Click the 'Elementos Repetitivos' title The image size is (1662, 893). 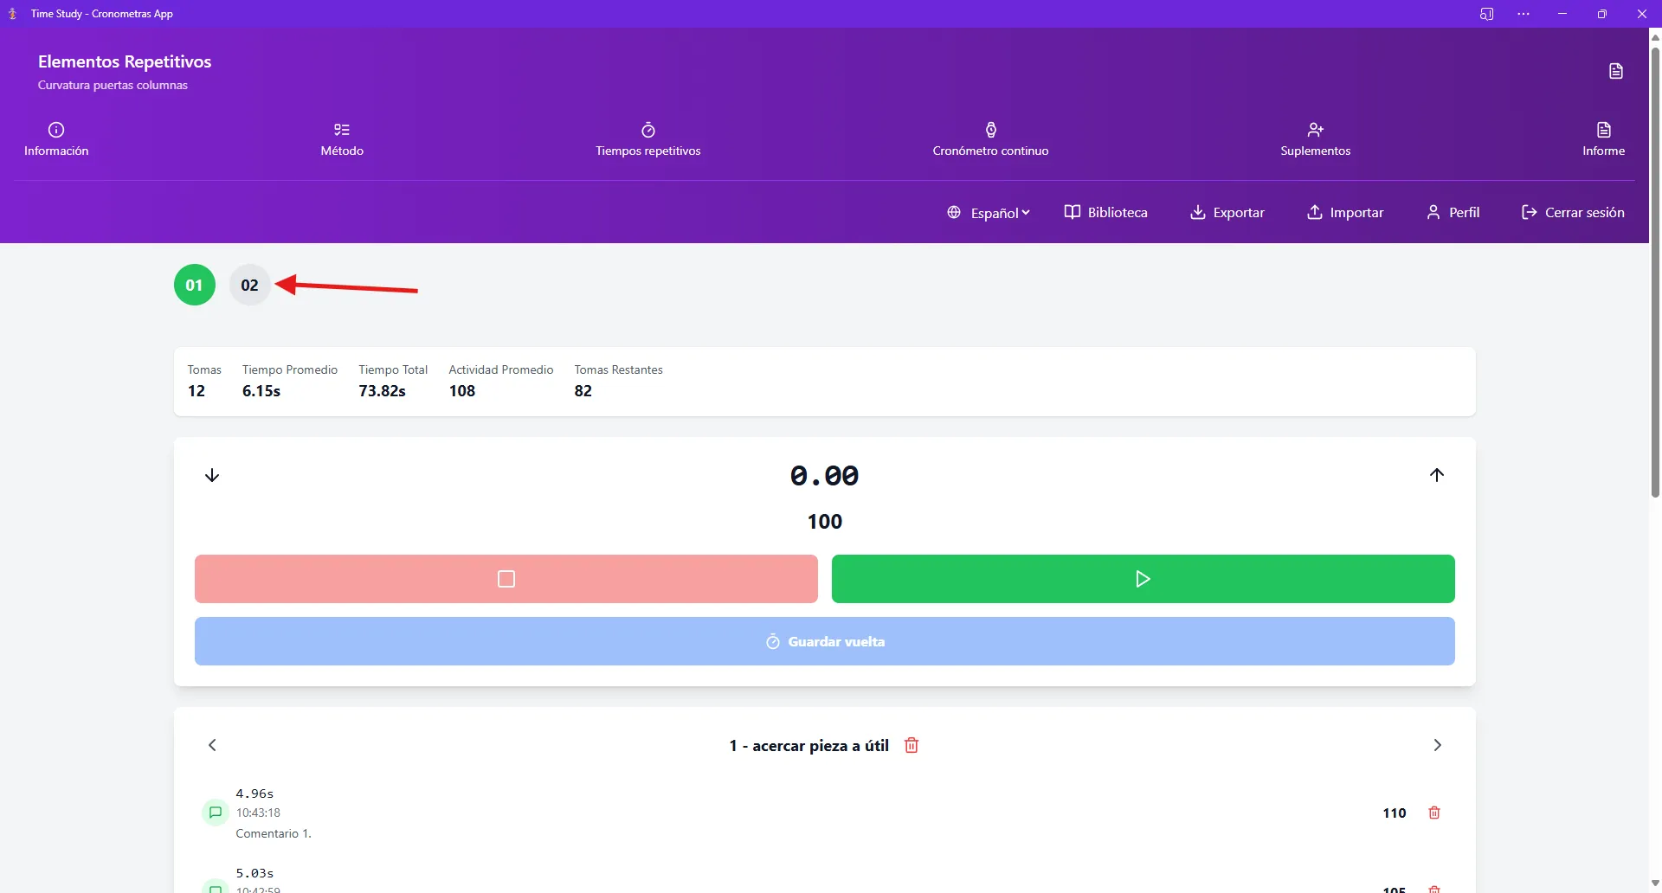(x=125, y=61)
